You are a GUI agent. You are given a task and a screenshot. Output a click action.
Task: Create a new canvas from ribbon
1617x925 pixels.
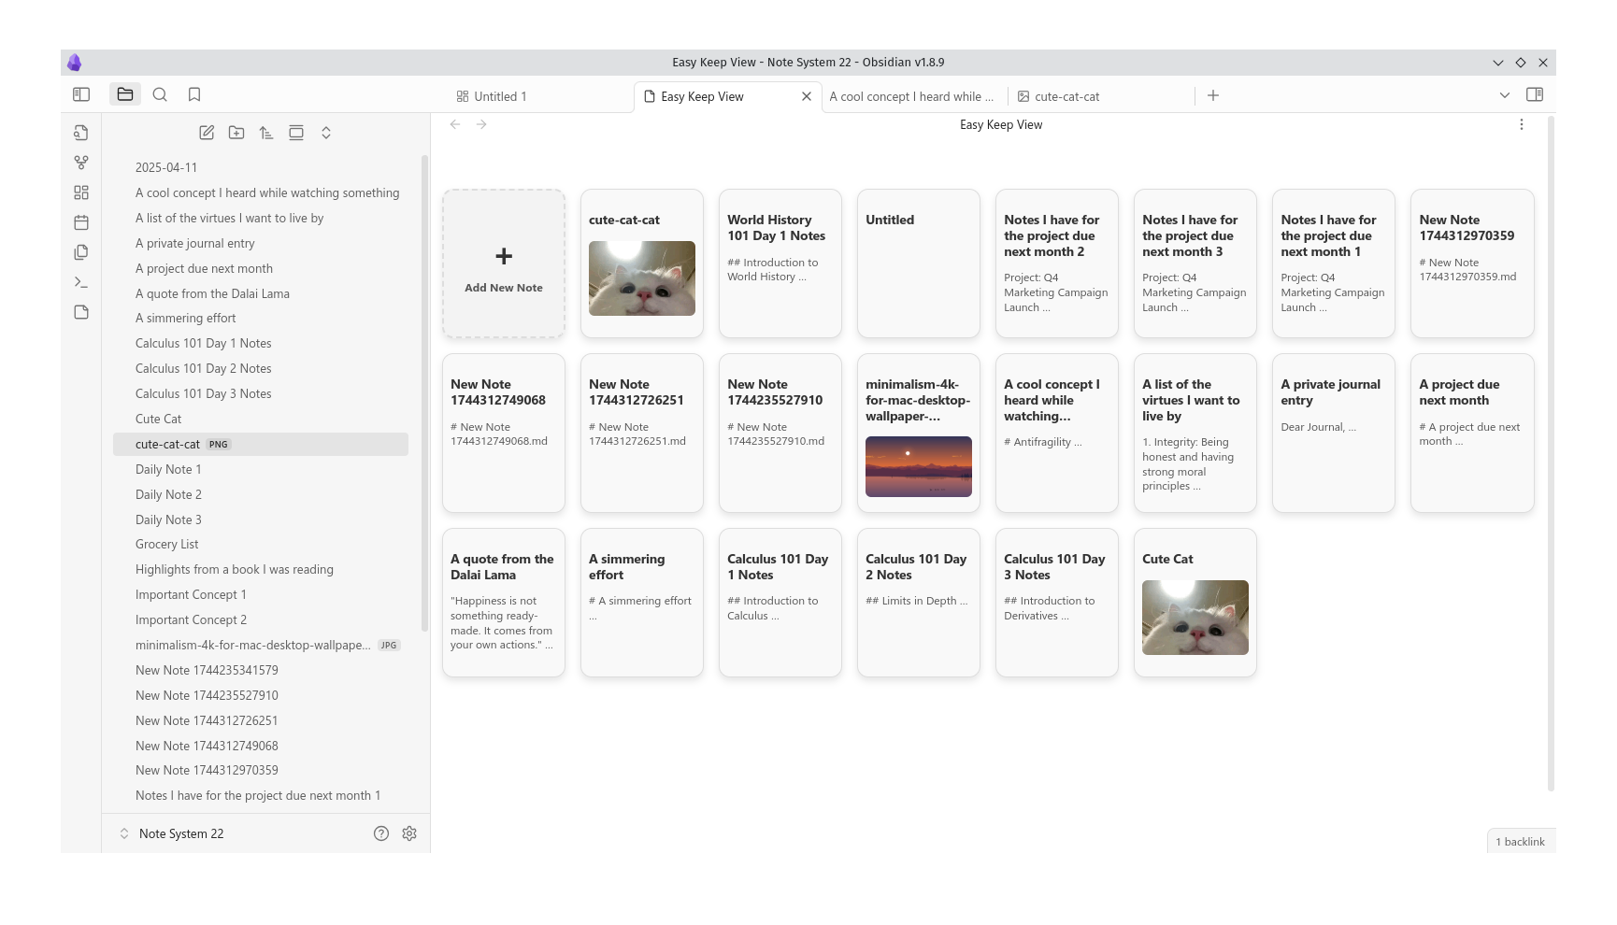(81, 192)
